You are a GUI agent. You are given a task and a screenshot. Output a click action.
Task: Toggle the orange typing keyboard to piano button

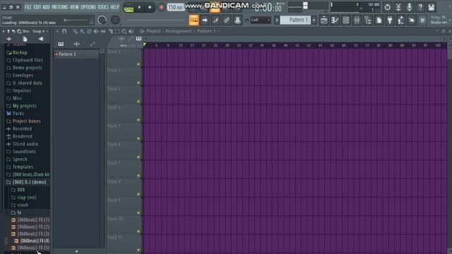[194, 20]
